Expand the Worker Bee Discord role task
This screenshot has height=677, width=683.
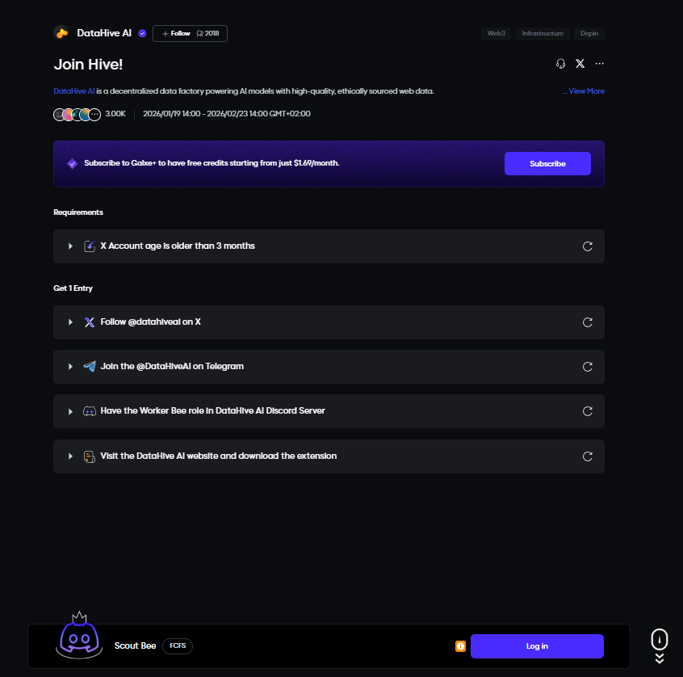pos(71,411)
